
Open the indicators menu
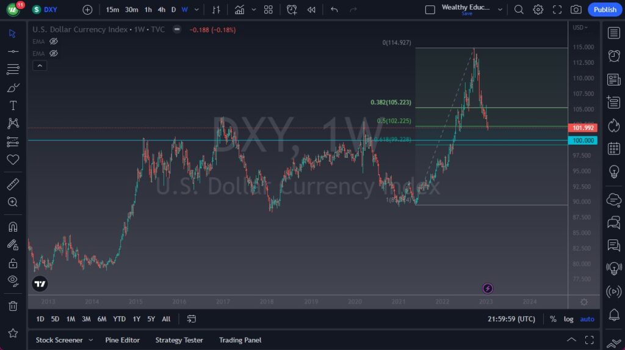pos(239,10)
